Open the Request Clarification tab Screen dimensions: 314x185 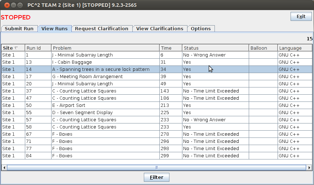pos(102,29)
